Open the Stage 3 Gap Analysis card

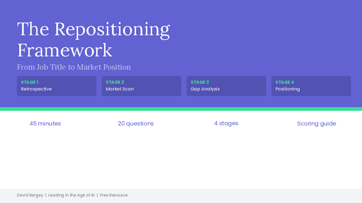point(226,86)
